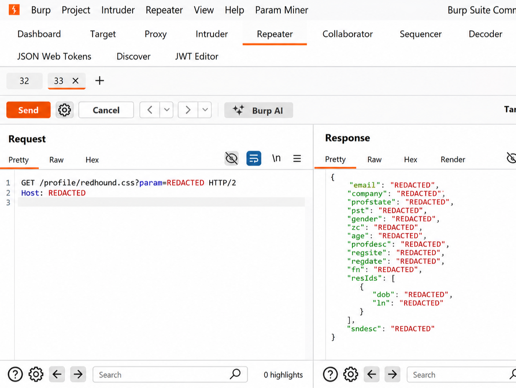This screenshot has width=516, height=388.
Task: Toggle hide non-printable characters in Request
Action: pos(231,158)
